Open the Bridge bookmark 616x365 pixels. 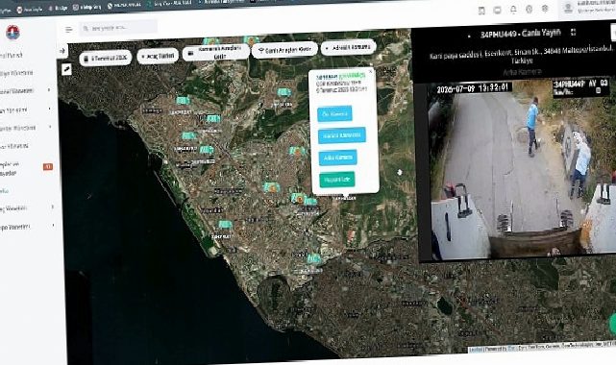click(x=59, y=8)
